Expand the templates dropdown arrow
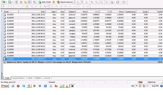Image resolution: width=163 pixels, height=95 pixels. [126, 2]
